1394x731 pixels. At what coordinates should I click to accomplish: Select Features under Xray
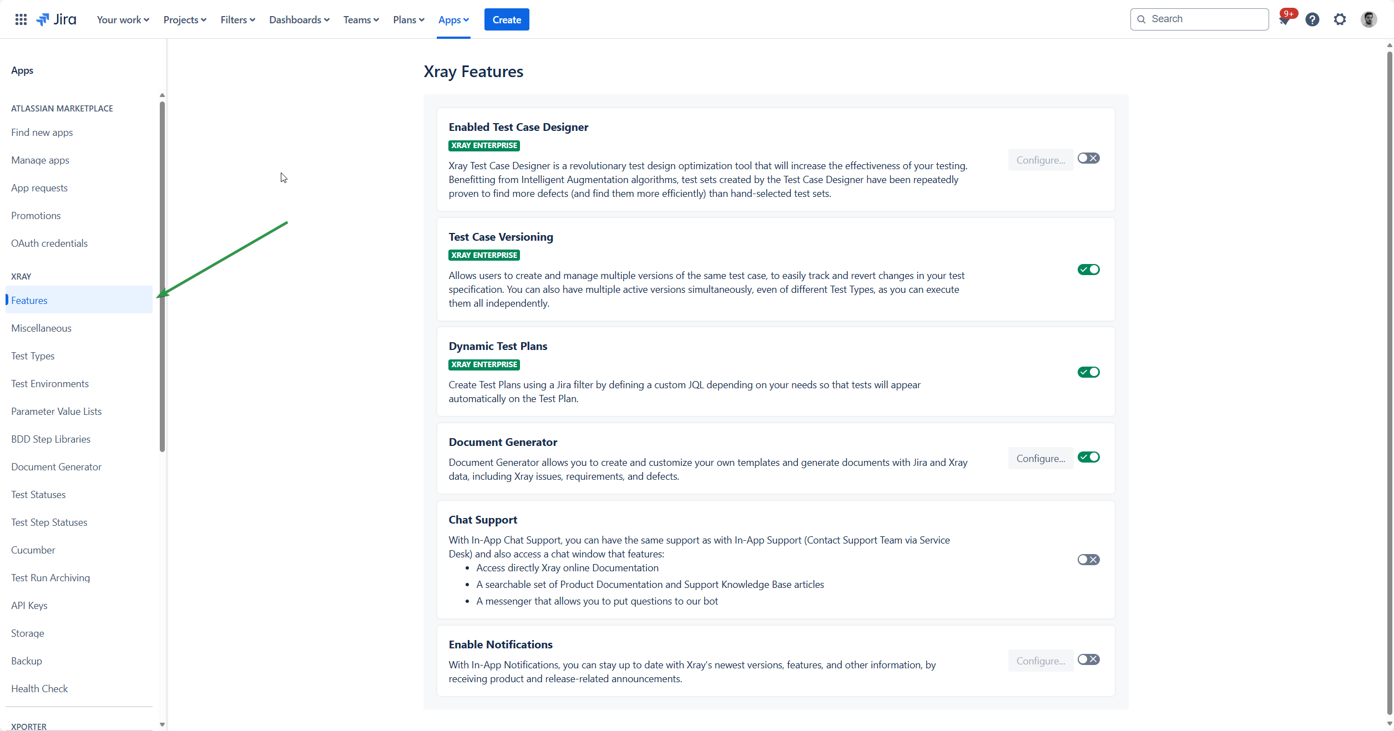(79, 300)
